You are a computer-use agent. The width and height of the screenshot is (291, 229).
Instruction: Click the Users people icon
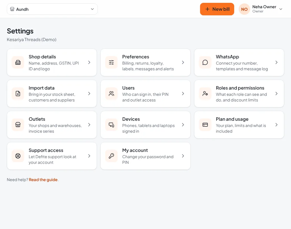[x=111, y=94]
